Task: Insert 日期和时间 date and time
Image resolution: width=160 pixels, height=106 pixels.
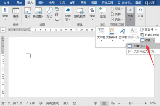Action: [x=150, y=35]
